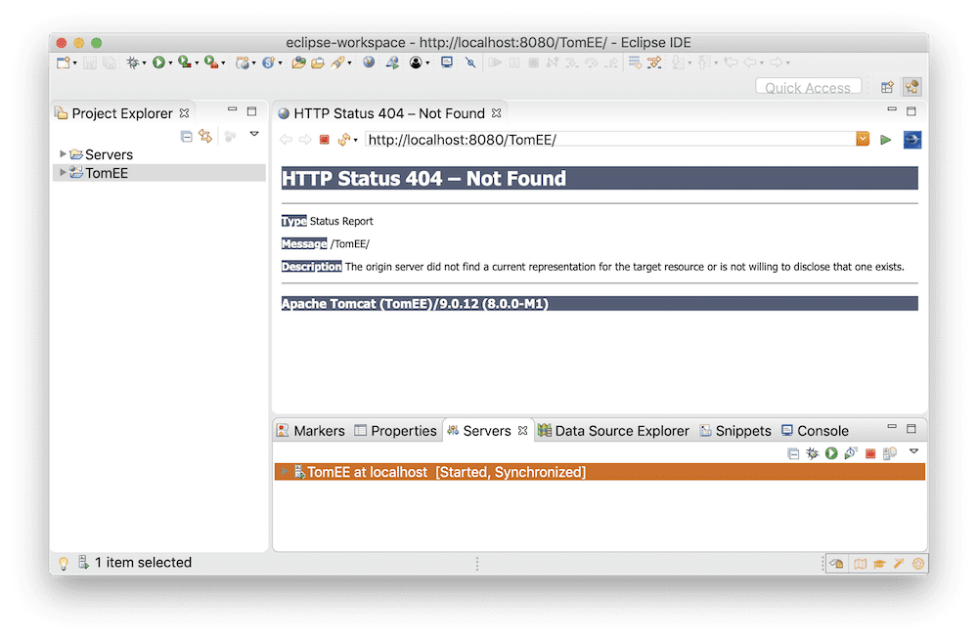Expand TomEE at localhost server row
This screenshot has width=978, height=640.
(x=284, y=471)
